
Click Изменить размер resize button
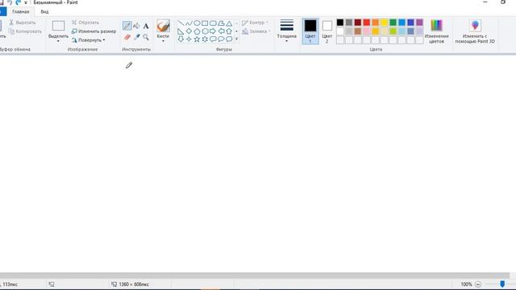tap(94, 31)
